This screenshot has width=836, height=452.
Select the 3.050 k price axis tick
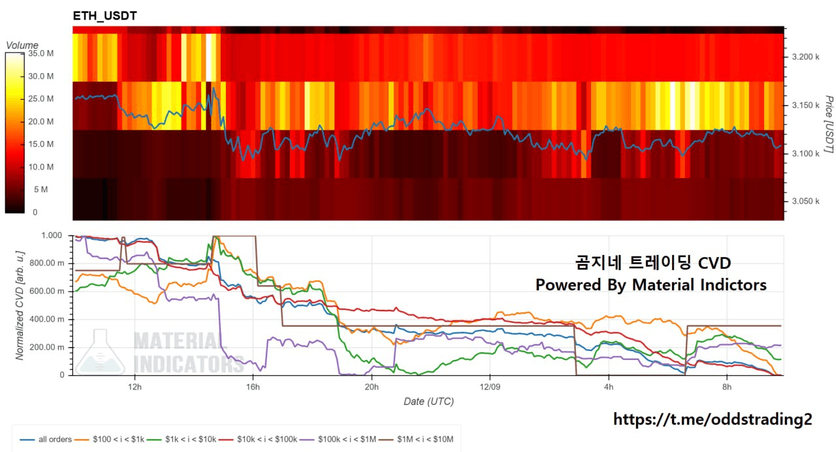(805, 202)
